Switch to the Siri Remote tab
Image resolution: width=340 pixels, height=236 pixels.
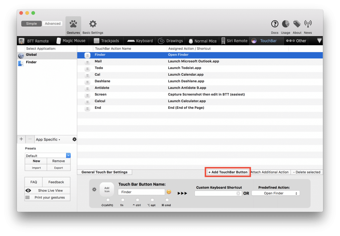(234, 41)
